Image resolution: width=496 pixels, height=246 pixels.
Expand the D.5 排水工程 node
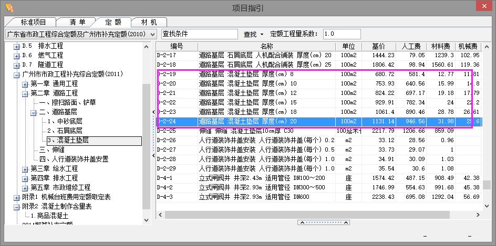coord(16,47)
